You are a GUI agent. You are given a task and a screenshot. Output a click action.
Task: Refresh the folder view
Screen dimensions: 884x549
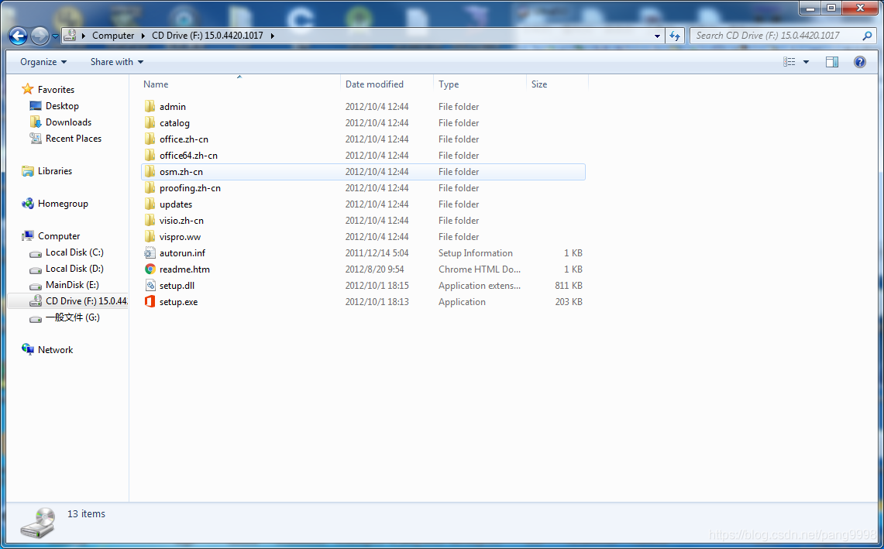(x=675, y=36)
